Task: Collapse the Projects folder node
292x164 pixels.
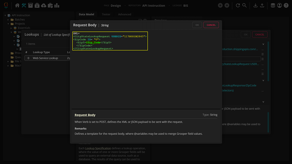Action: coord(8,24)
